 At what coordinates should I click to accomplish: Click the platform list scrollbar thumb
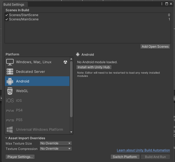point(71,89)
